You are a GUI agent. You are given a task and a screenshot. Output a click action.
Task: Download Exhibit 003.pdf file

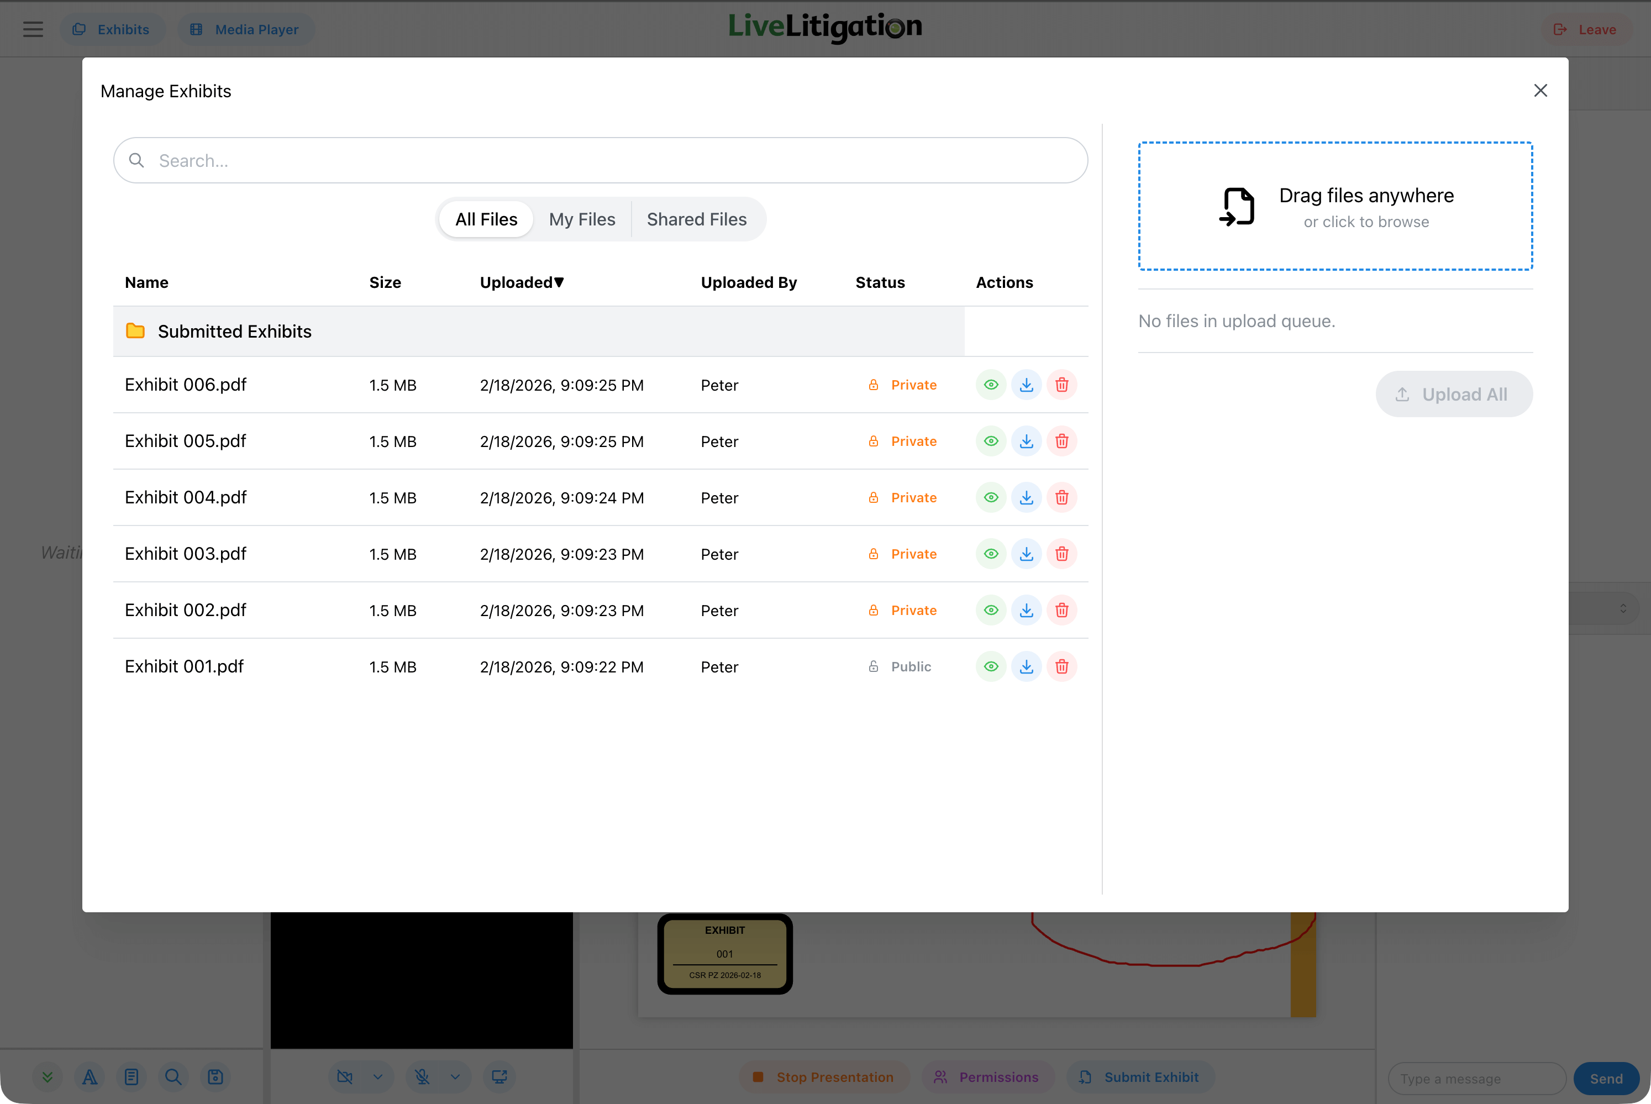(x=1026, y=554)
